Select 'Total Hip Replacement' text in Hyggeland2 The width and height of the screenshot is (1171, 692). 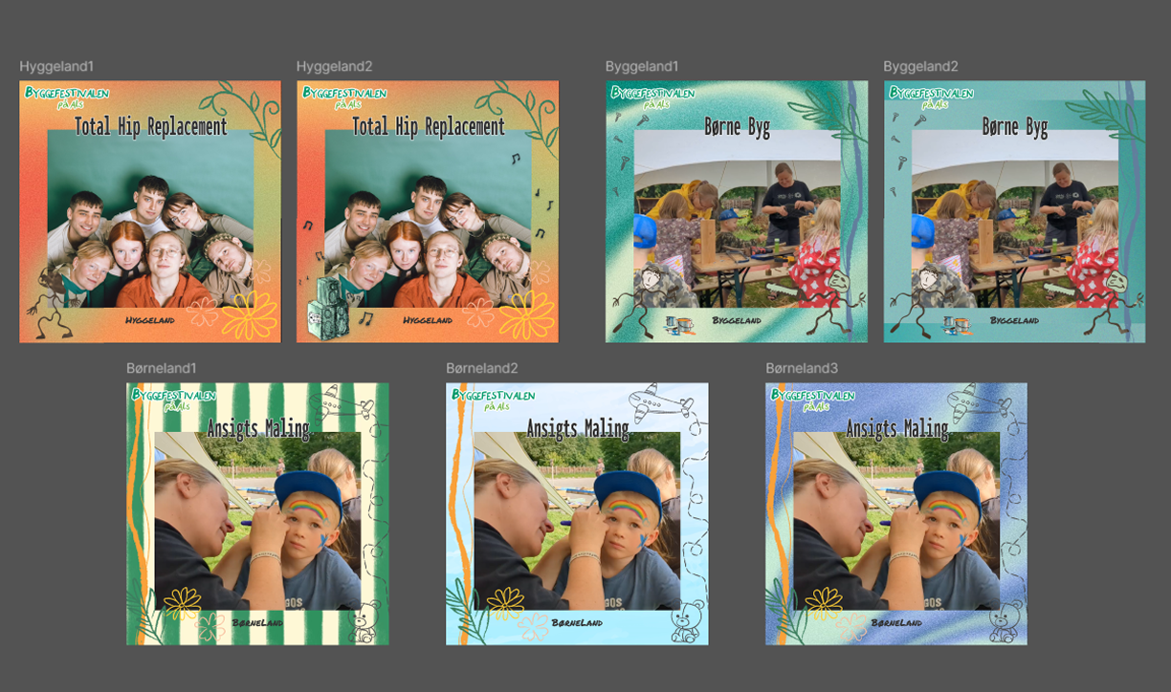[428, 126]
